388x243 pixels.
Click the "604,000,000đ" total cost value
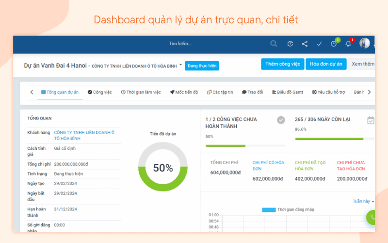point(226,173)
